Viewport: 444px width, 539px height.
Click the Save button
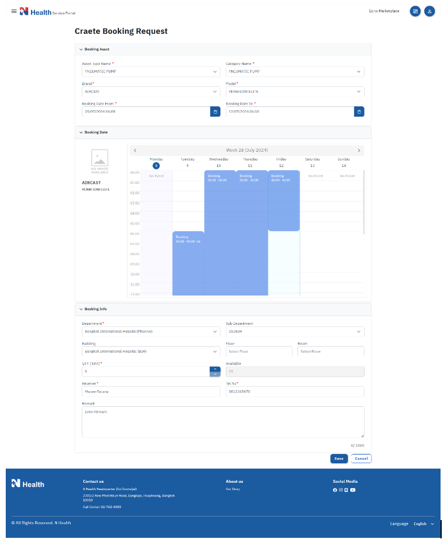pos(339,459)
